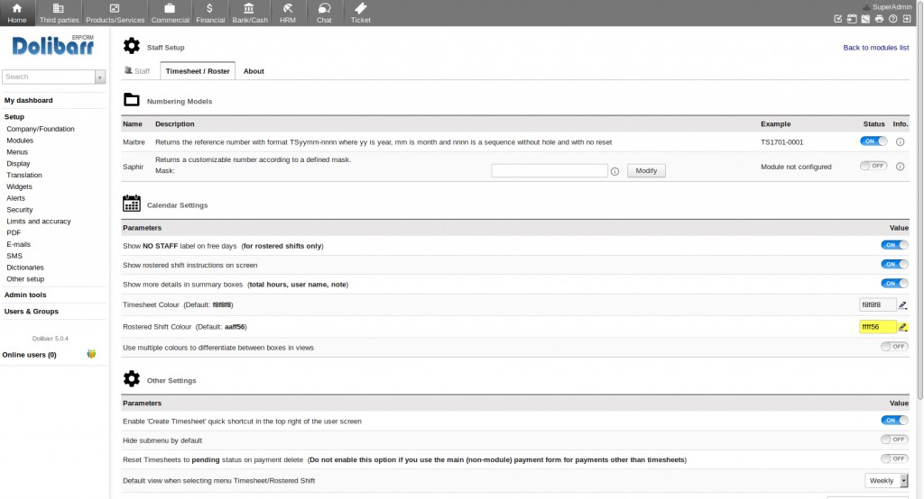Toggle Show NO STAFF label switch
Viewport: 924px width, 499px height.
click(894, 245)
